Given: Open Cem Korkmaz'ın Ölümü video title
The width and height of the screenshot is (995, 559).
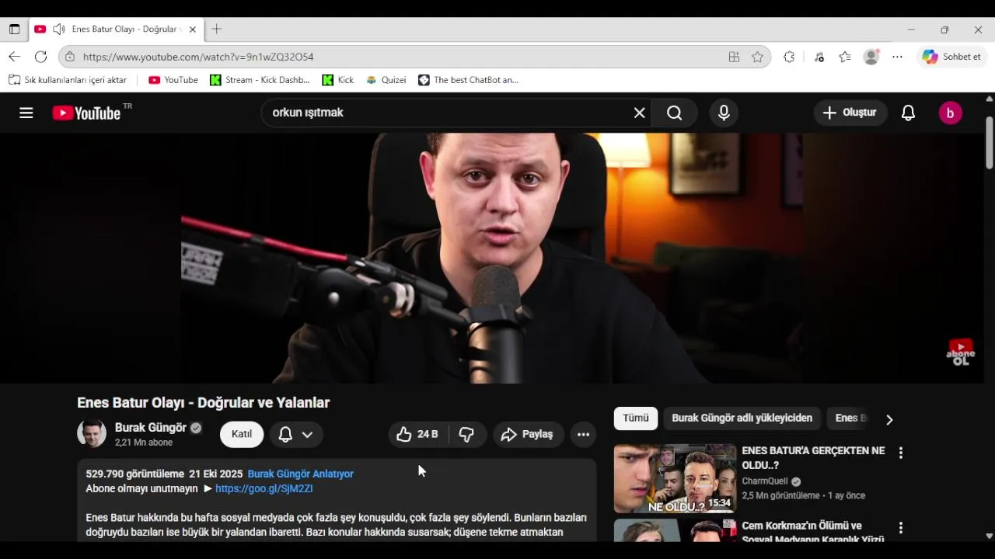Looking at the screenshot, I should pos(813,533).
